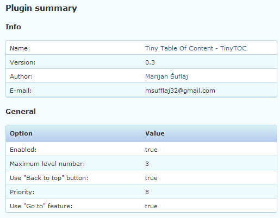Viewport: 280px width, 218px height.
Task: Click the Enabled: option label
Action: (23, 150)
